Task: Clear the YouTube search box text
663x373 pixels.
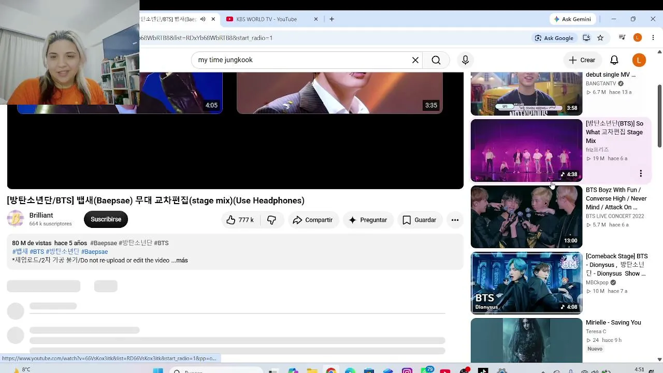Action: (415, 60)
